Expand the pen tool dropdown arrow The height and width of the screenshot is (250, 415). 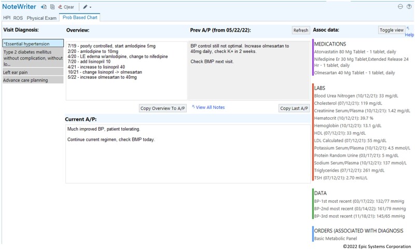91,7
